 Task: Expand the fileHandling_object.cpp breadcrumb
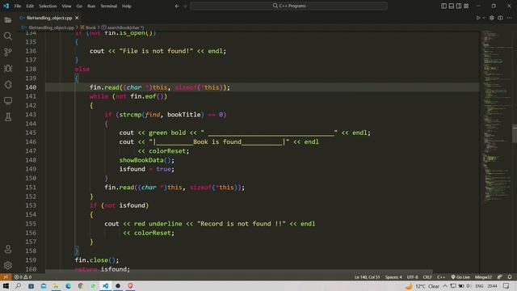tap(48, 27)
